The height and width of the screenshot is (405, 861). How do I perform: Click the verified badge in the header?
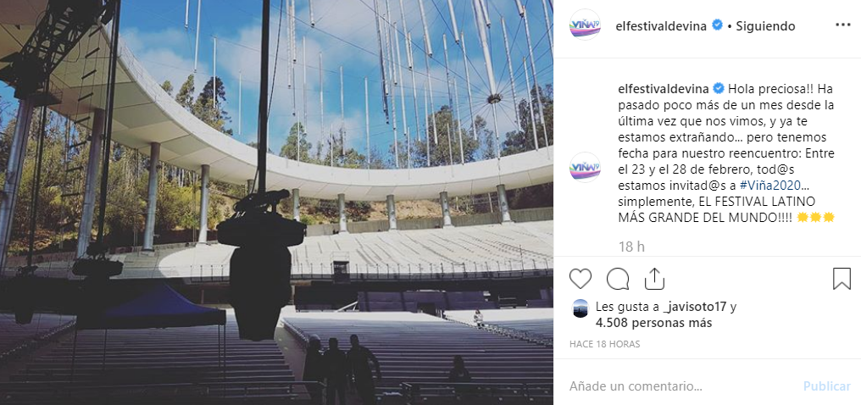(717, 25)
